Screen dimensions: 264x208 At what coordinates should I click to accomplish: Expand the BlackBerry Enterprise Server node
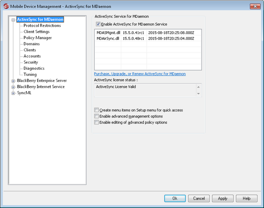coord(13,81)
